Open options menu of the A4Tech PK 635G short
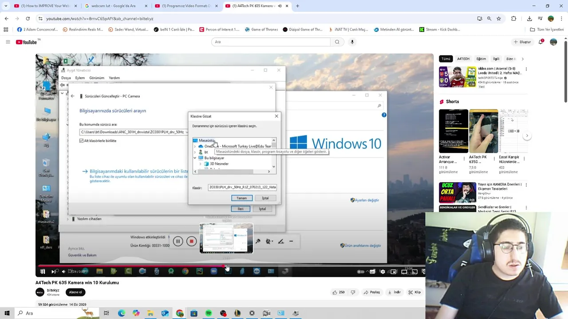568x319 pixels. pyautogui.click(x=494, y=158)
